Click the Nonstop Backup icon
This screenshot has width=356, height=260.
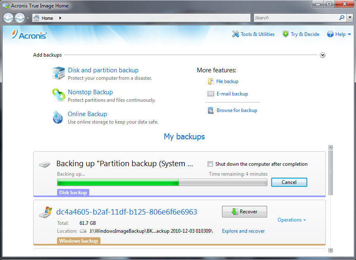click(59, 95)
